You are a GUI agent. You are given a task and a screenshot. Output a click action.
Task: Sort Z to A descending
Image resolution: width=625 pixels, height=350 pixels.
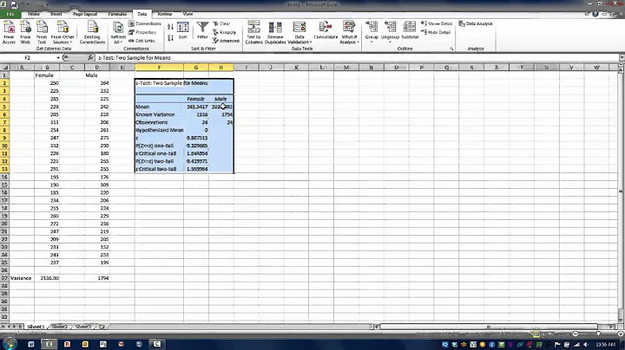(171, 38)
